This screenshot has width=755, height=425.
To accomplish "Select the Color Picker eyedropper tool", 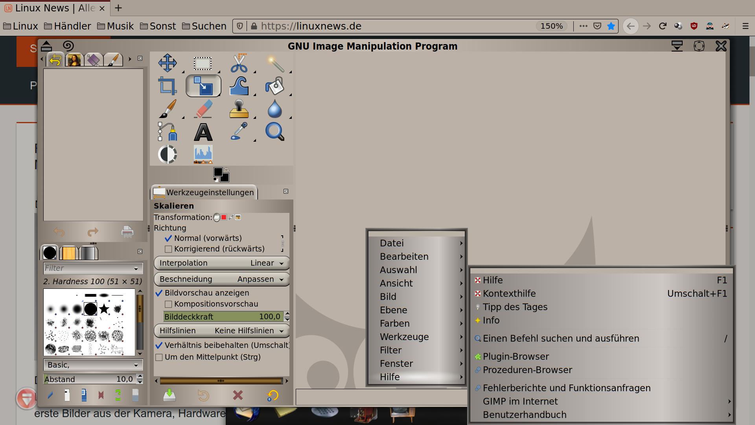I will tap(239, 131).
